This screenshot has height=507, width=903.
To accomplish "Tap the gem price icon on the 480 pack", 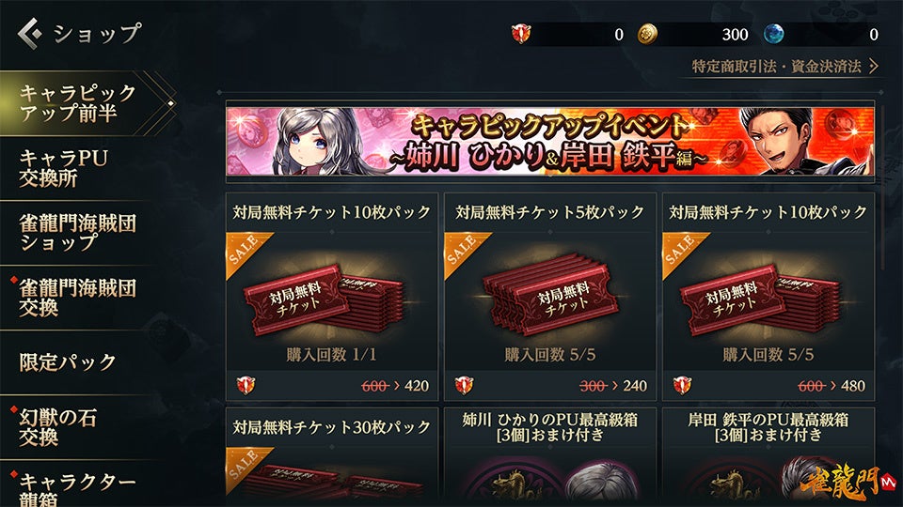I will pyautogui.click(x=683, y=385).
